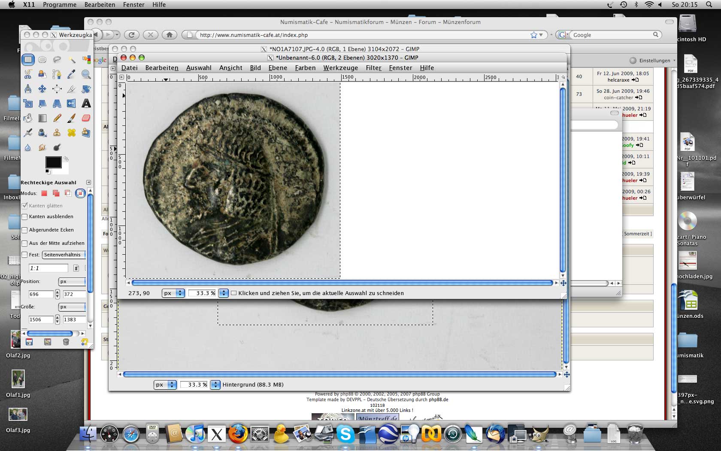Select the Ellipse selection tool
Image resolution: width=721 pixels, height=451 pixels.
[x=42, y=60]
